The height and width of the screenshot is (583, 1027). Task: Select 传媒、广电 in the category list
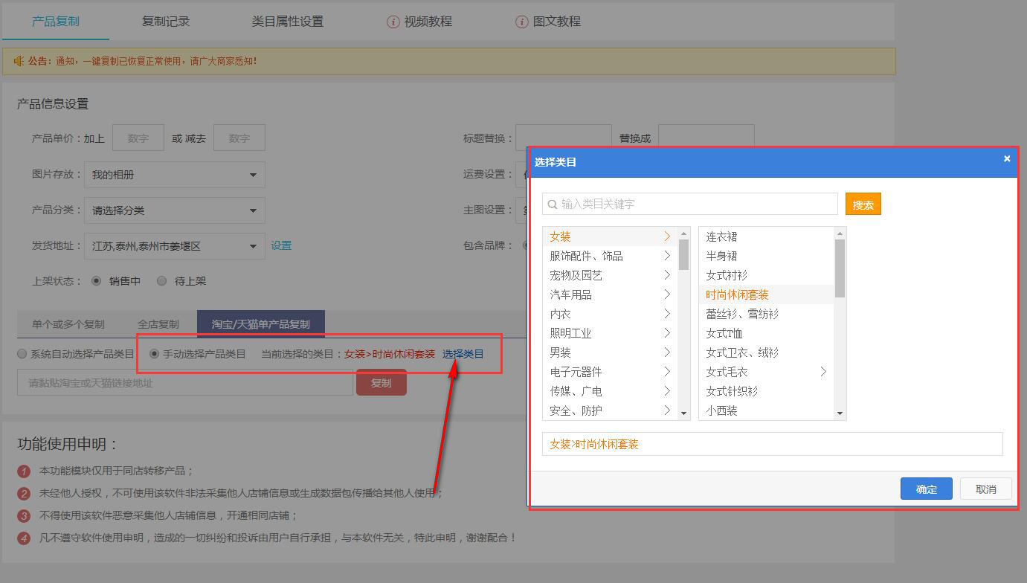pos(610,391)
